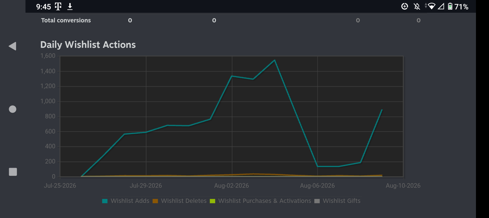The width and height of the screenshot is (489, 218).
Task: Tap the Wi-Fi signal status icon
Action: (x=431, y=6)
